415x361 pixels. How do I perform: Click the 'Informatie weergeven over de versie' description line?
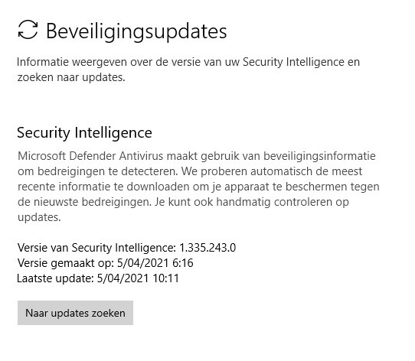pos(188,63)
